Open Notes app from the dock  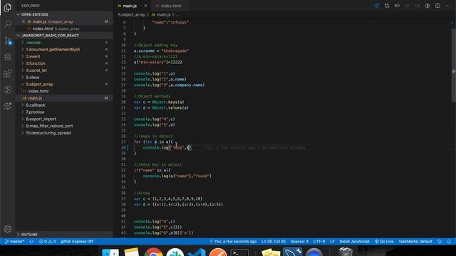tap(132, 252)
